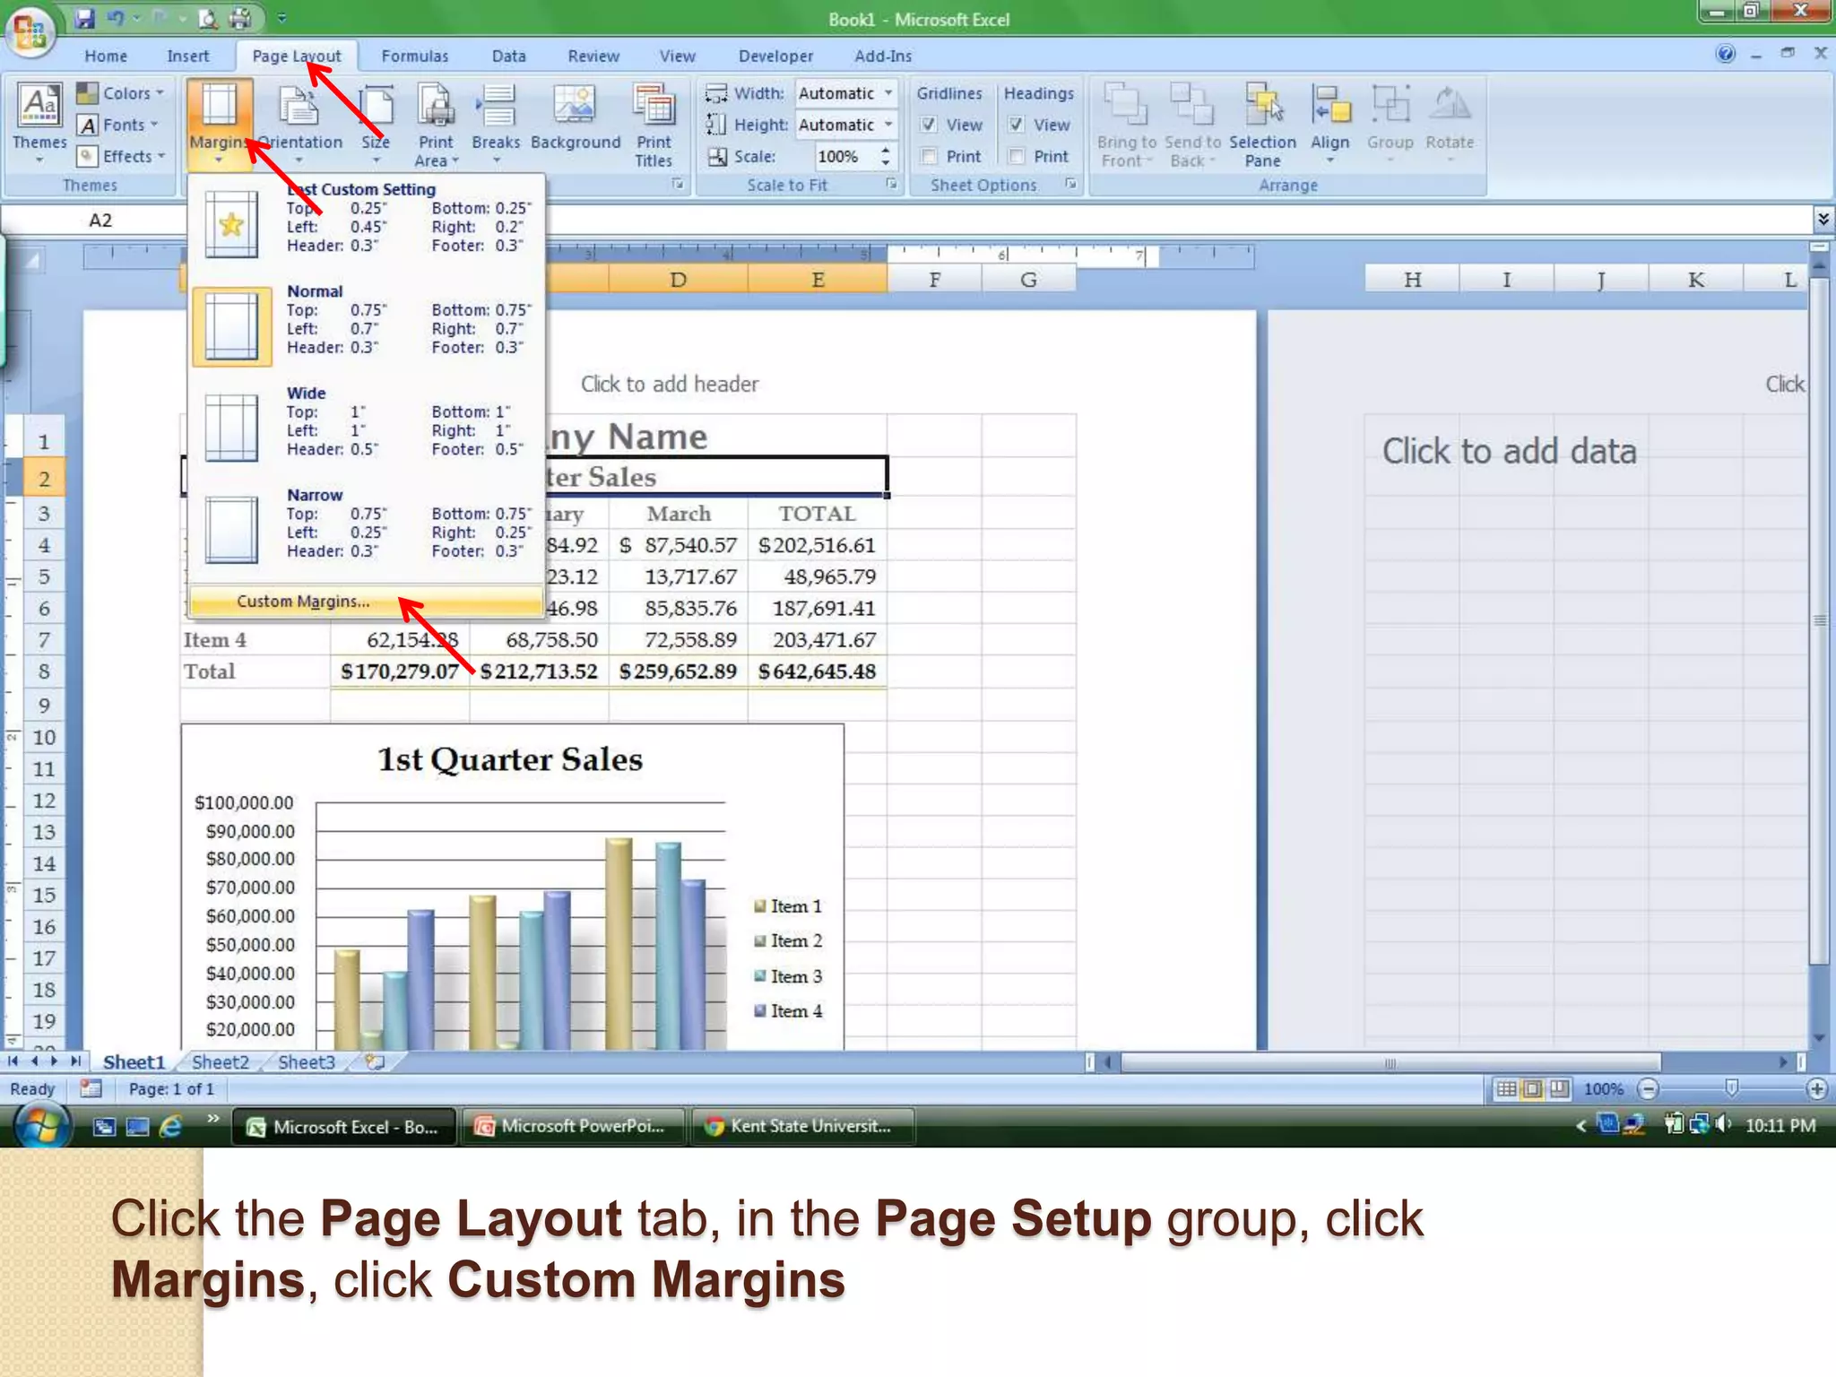
Task: Adjust the Scale percentage spinner
Action: pyautogui.click(x=886, y=156)
